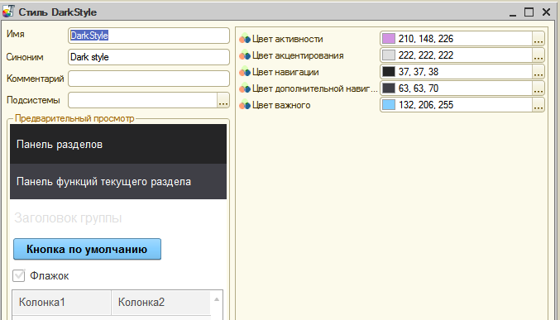Click the Имя input field
Image resolution: width=560 pixels, height=320 pixels.
149,36
